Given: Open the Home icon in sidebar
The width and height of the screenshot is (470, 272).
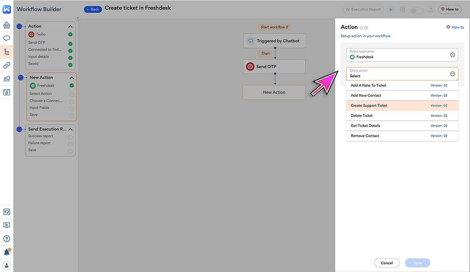Looking at the screenshot, I should coord(6,25).
